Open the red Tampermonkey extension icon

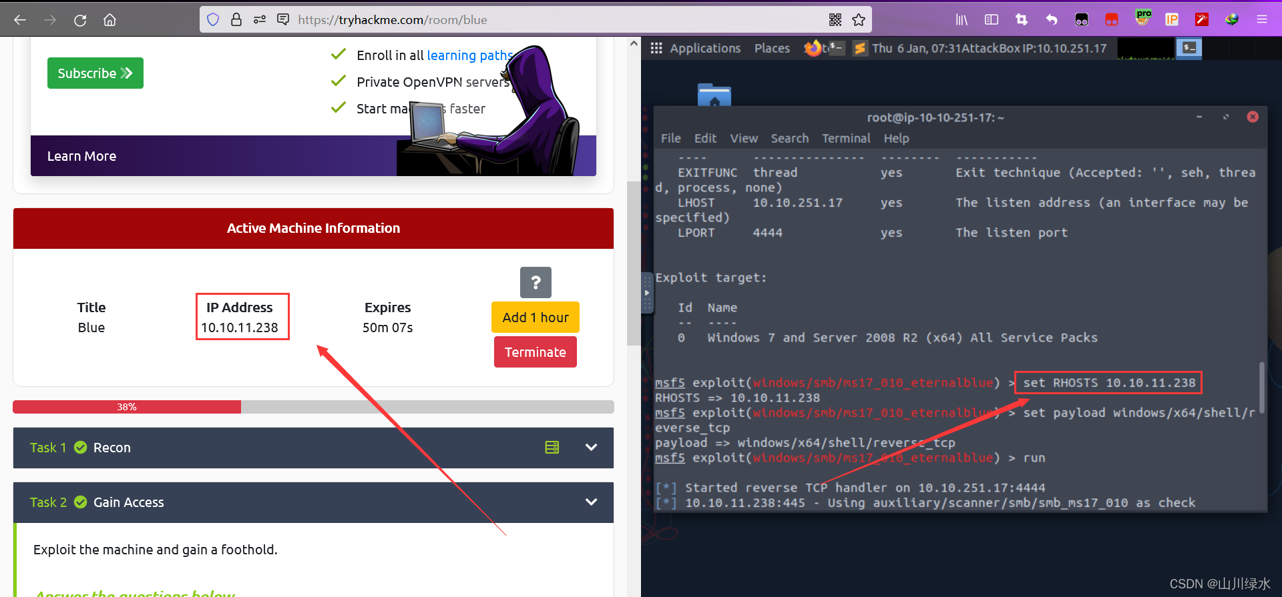coord(1112,20)
